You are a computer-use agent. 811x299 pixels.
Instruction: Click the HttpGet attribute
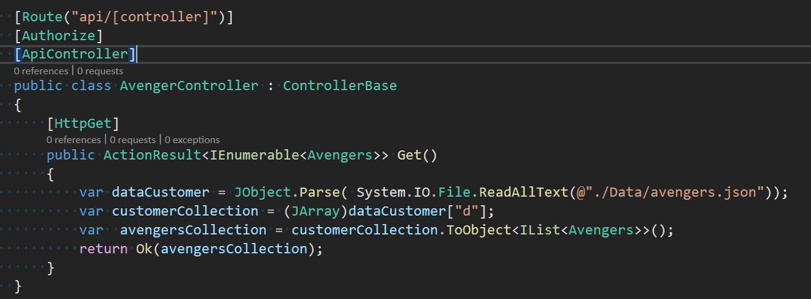click(83, 124)
